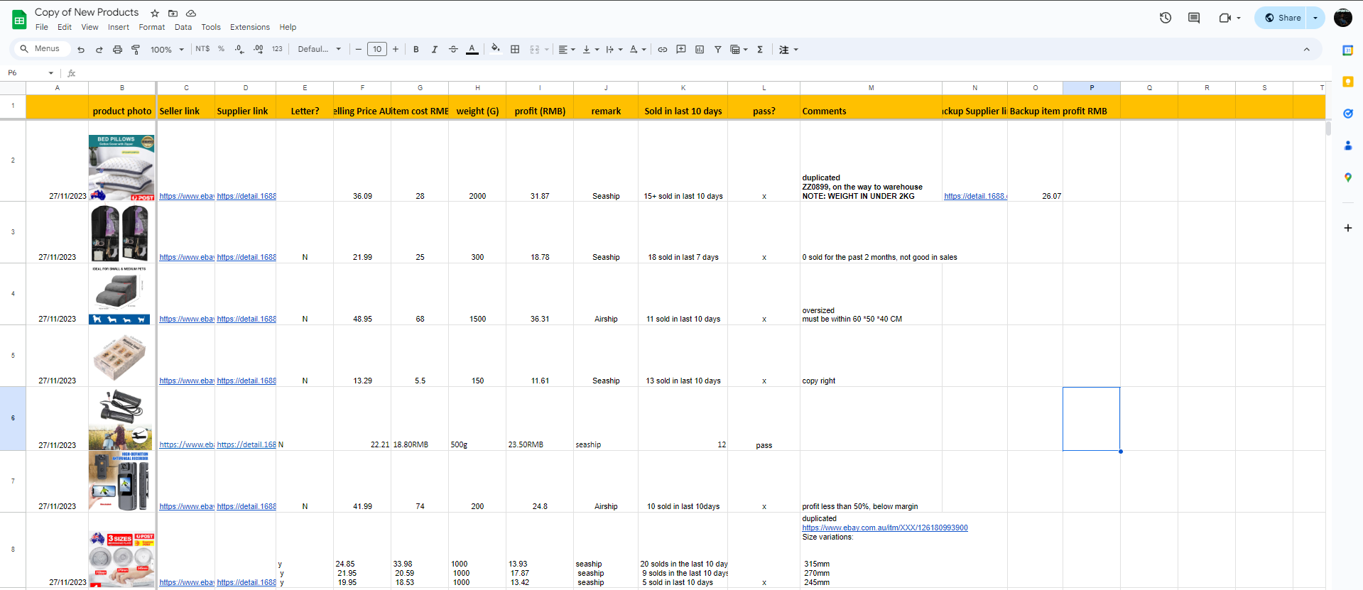Toggle strikethrough formatting

453,49
